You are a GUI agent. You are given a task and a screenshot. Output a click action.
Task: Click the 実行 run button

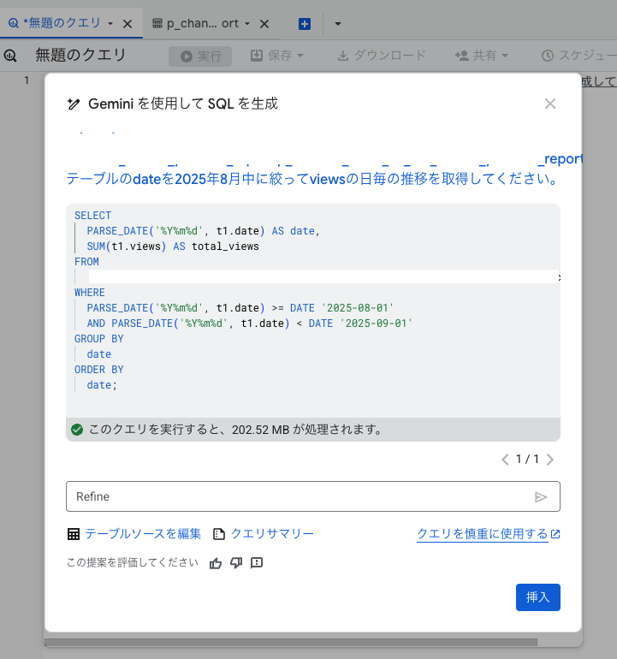[200, 56]
